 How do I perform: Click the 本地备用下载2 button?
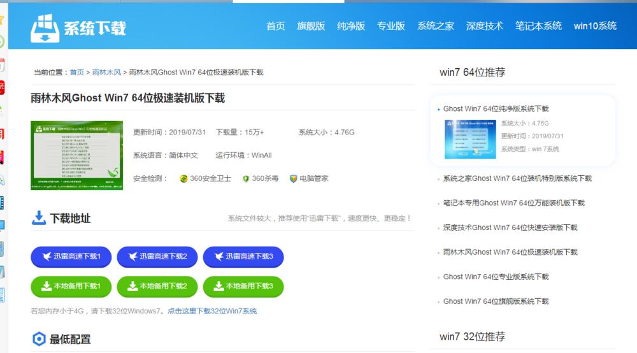pos(157,286)
